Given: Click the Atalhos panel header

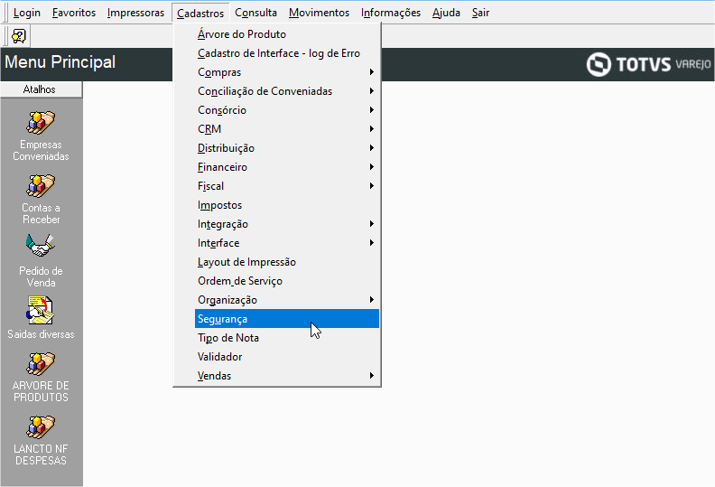Looking at the screenshot, I should [41, 89].
